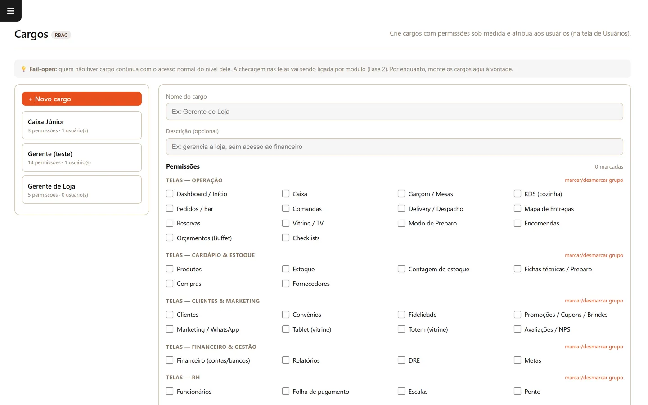Toggle marcar/desmarcar for Financeiro & Gestão
This screenshot has height=405, width=648.
pyautogui.click(x=594, y=346)
